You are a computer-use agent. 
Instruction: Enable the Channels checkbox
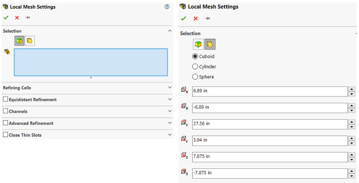[5, 111]
